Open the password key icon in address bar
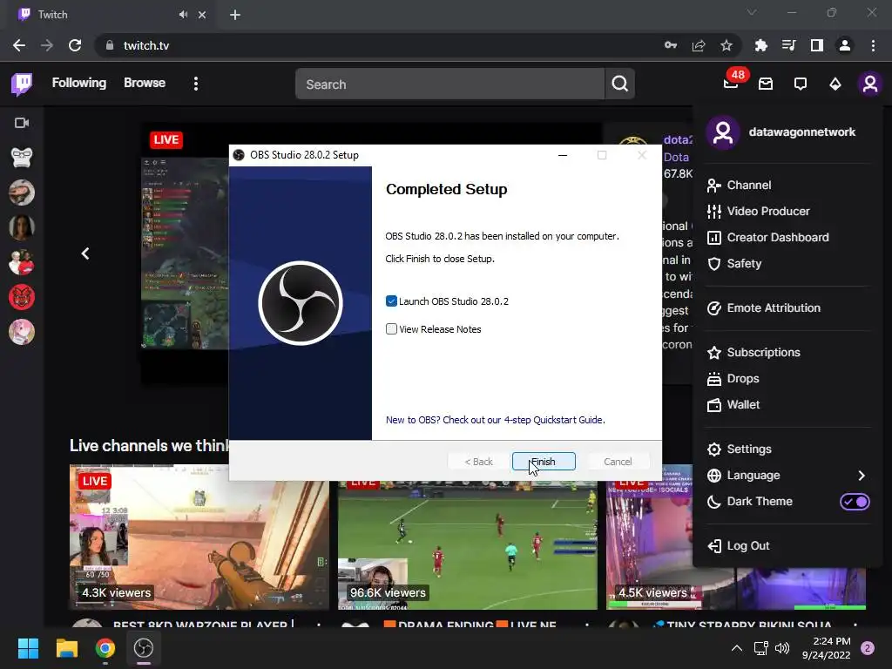Viewport: 892px width, 669px height. click(x=671, y=45)
